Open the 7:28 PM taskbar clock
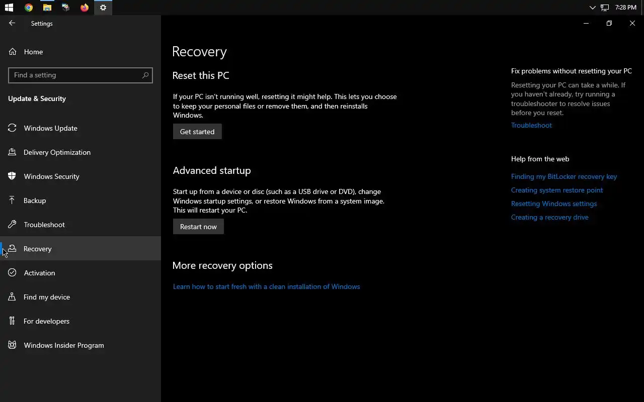Image resolution: width=644 pixels, height=402 pixels. point(626,8)
